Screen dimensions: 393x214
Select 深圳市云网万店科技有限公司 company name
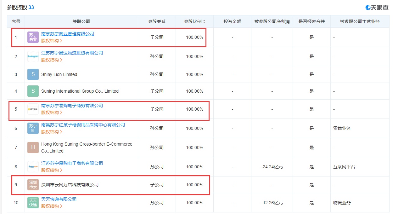70,185
